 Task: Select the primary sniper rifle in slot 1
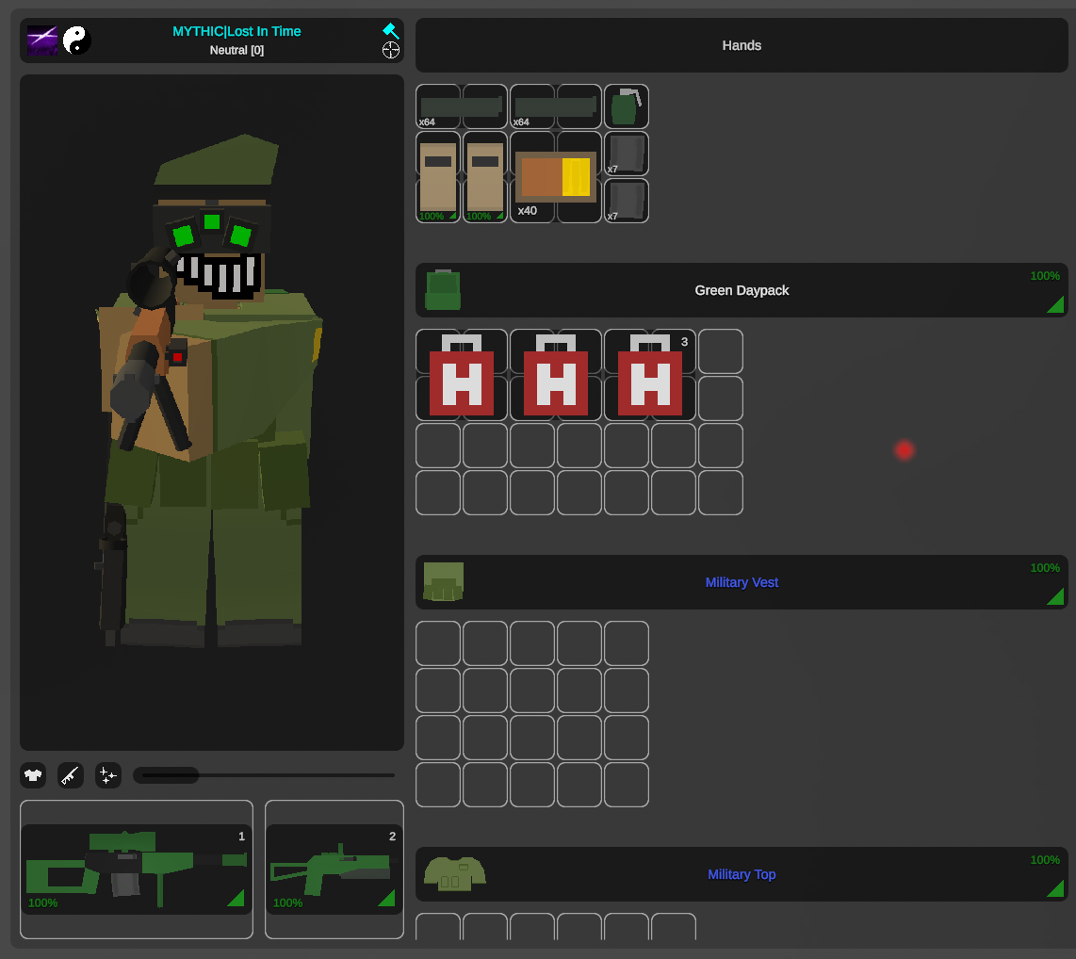point(137,869)
